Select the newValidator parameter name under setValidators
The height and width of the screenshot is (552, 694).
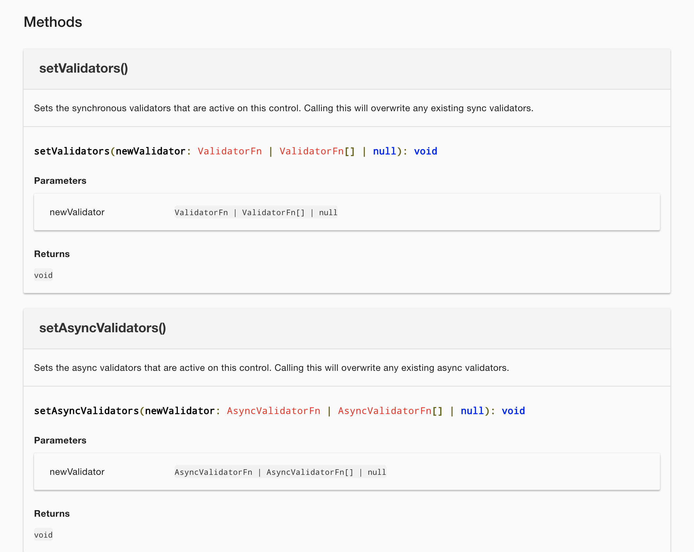pos(77,212)
